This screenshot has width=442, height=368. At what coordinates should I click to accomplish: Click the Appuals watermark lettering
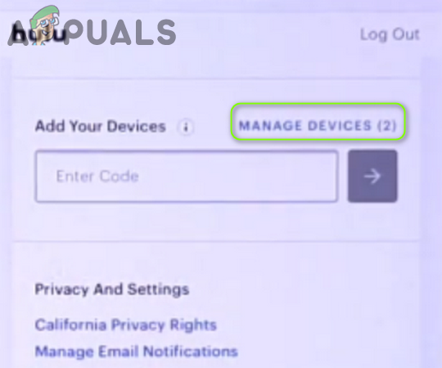coord(92,33)
